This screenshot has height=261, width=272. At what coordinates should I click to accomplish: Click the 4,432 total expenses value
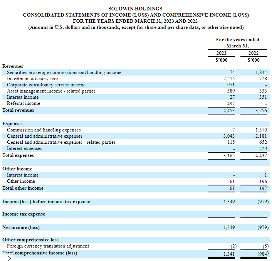click(261, 156)
